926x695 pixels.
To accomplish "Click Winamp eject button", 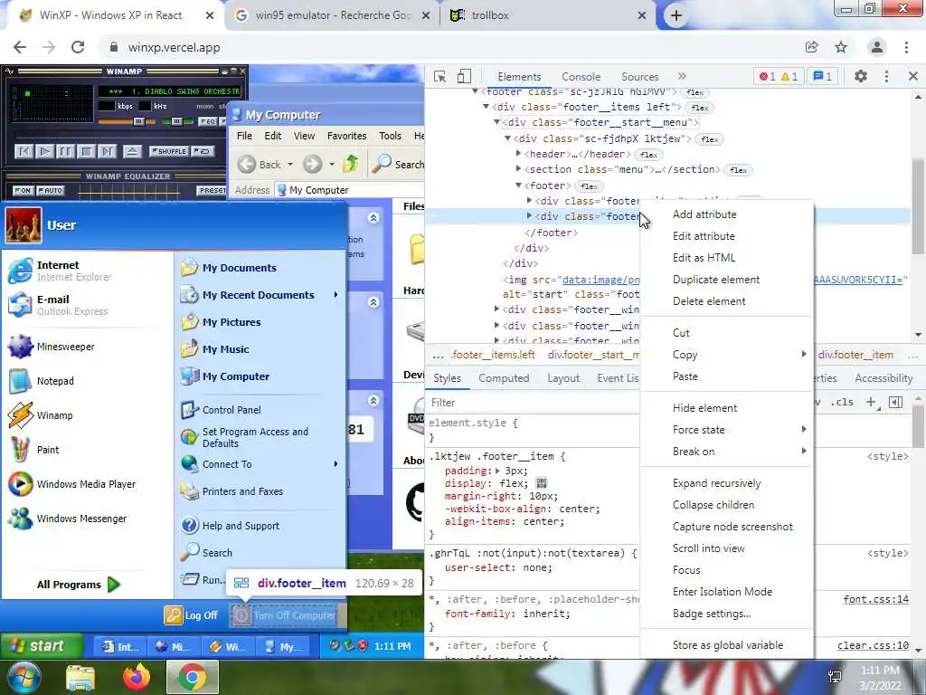I will tap(132, 151).
